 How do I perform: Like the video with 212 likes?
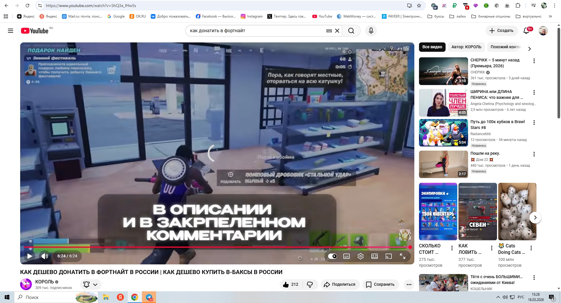(x=291, y=285)
